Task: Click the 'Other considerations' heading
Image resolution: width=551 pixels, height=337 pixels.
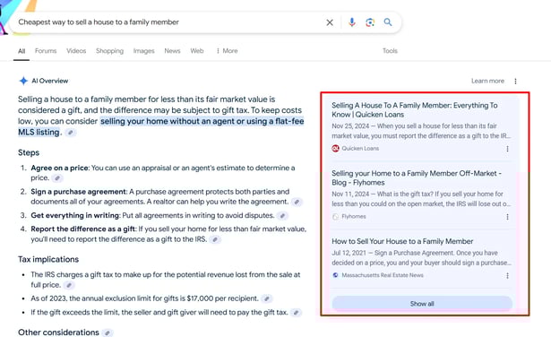Action: pos(58,333)
